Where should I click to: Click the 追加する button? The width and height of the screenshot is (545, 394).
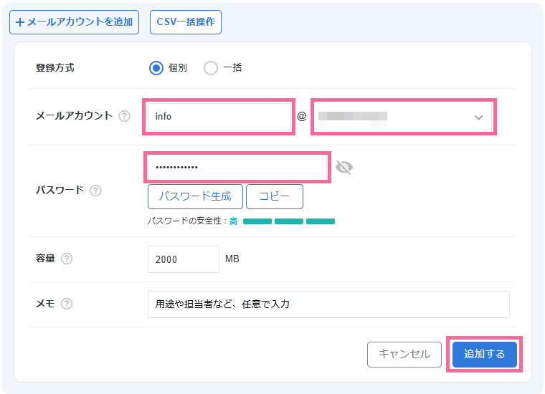pyautogui.click(x=484, y=354)
